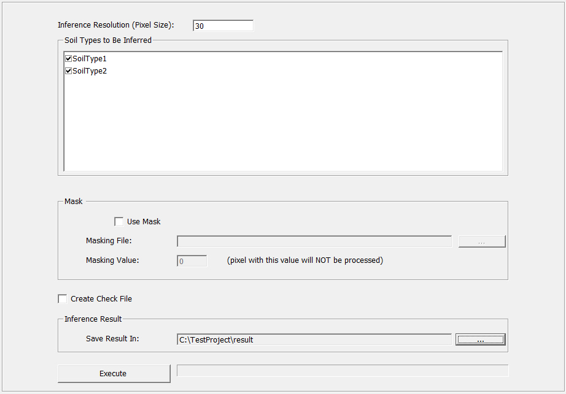Click the Masking Value field
Screen dimensions: 566x394
point(192,261)
